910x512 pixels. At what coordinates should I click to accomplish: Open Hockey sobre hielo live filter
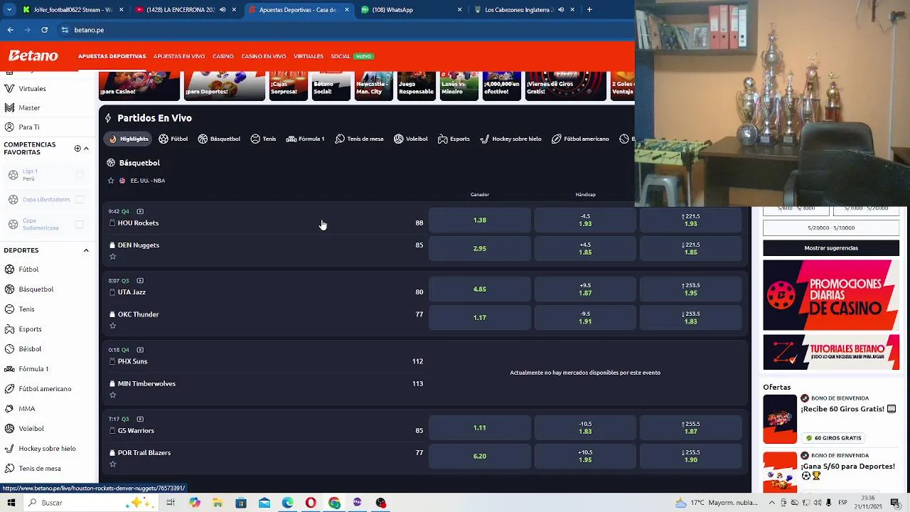tap(510, 139)
